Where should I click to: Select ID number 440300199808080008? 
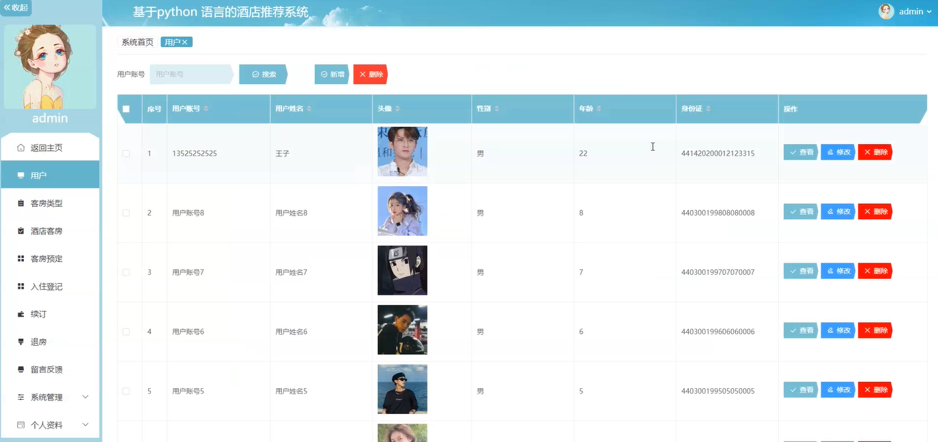click(x=717, y=213)
